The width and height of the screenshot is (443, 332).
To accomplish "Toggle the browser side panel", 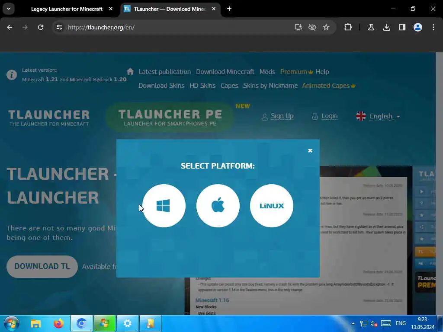I will point(402,27).
